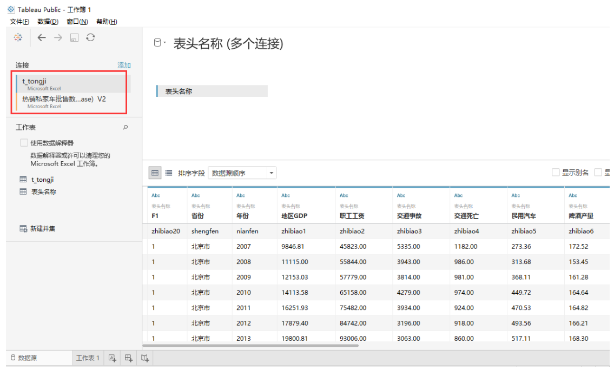Image resolution: width=614 pixels, height=369 pixels.
Task: Click the new dashboard icon at the bottom
Action: pos(128,358)
